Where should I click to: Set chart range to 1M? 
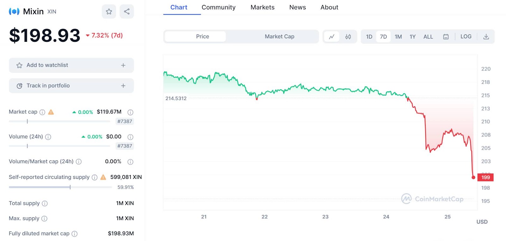pos(398,37)
